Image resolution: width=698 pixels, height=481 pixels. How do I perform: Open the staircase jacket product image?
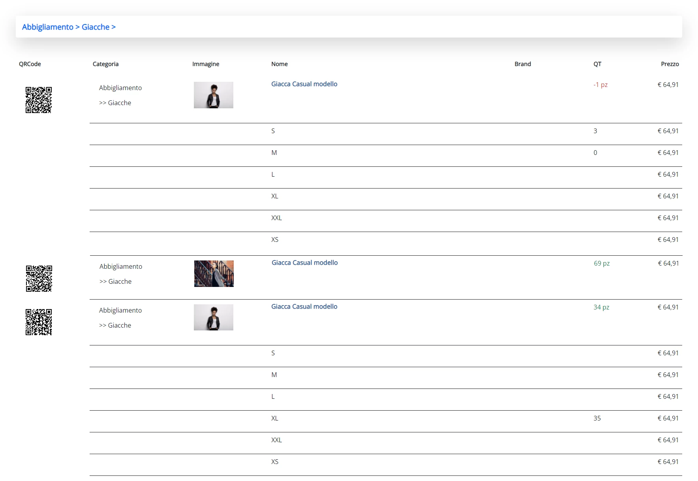(x=214, y=274)
